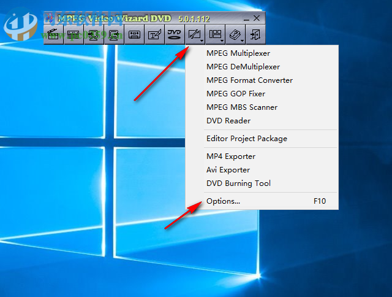Expand the tools icon dropdown arrow
392x297 pixels.
click(202, 40)
